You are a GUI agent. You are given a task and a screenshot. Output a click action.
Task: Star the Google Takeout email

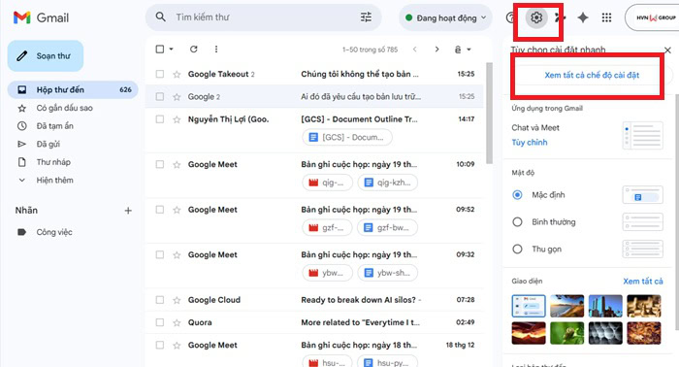pyautogui.click(x=177, y=74)
